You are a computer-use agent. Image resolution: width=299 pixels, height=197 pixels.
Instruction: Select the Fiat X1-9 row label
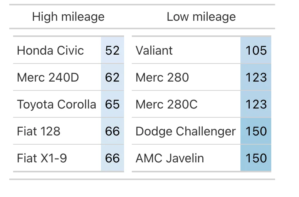point(42,159)
